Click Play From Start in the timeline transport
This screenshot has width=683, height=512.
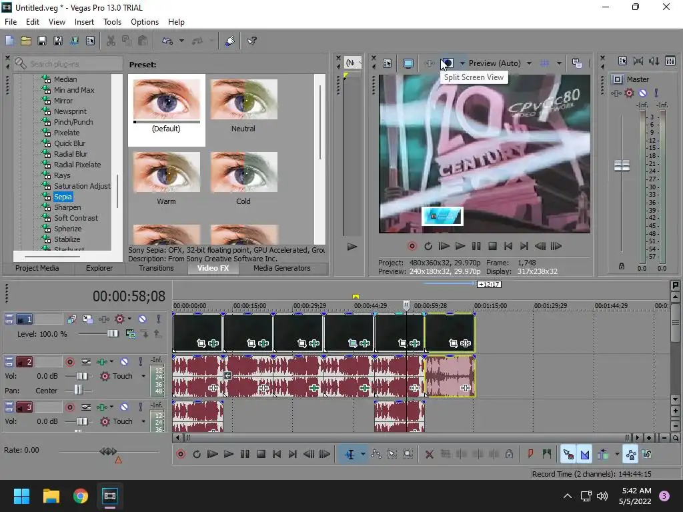[x=213, y=455]
